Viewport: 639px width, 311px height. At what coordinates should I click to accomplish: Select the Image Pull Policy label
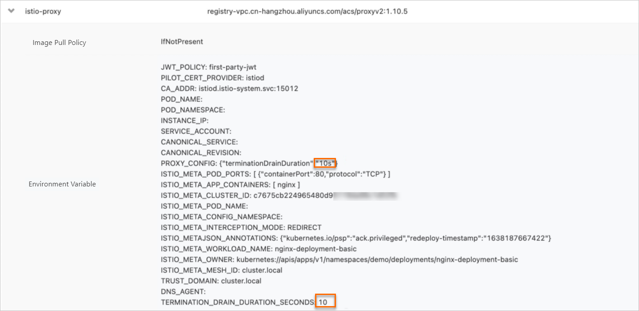point(59,43)
